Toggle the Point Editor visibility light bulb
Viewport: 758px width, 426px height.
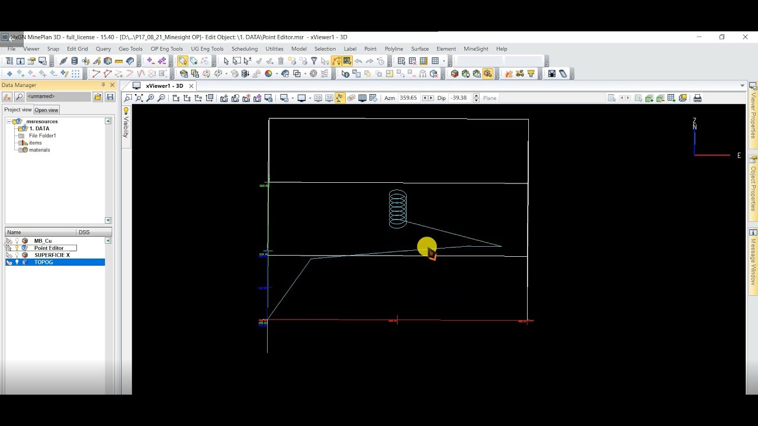point(17,248)
